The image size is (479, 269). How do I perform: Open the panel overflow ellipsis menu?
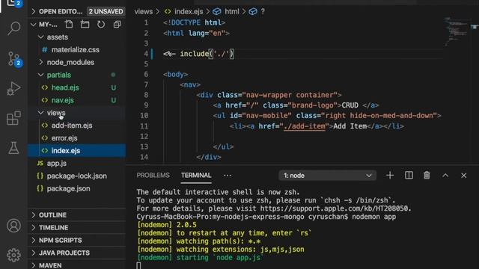point(228,176)
